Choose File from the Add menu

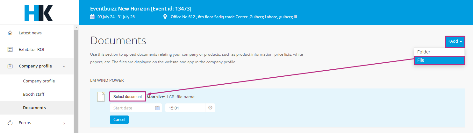(439, 60)
